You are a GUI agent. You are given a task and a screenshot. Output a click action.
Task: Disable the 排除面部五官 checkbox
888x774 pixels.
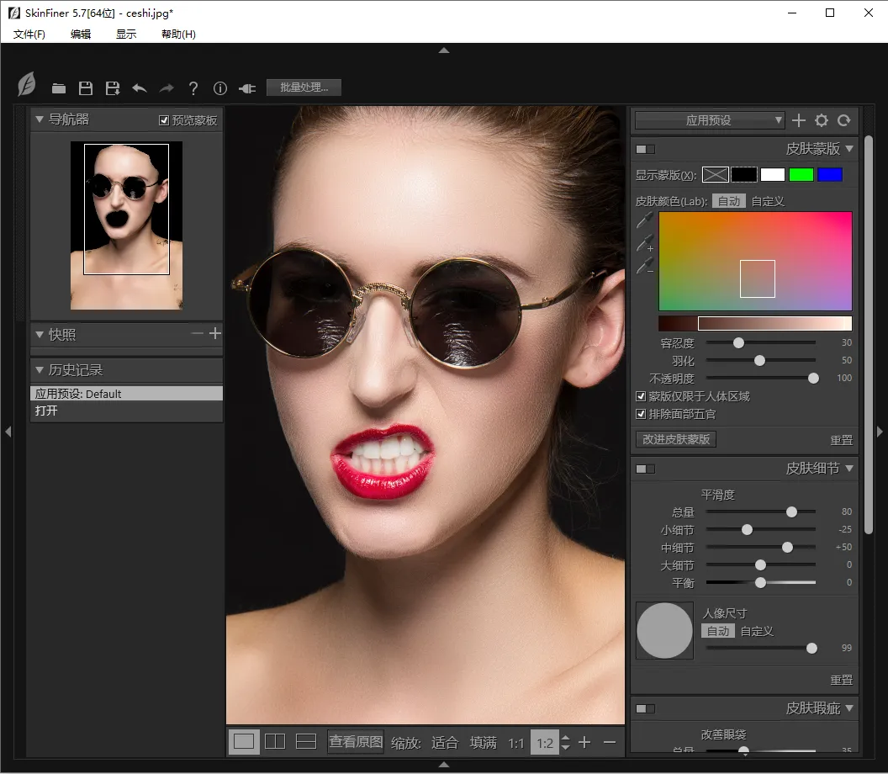642,414
